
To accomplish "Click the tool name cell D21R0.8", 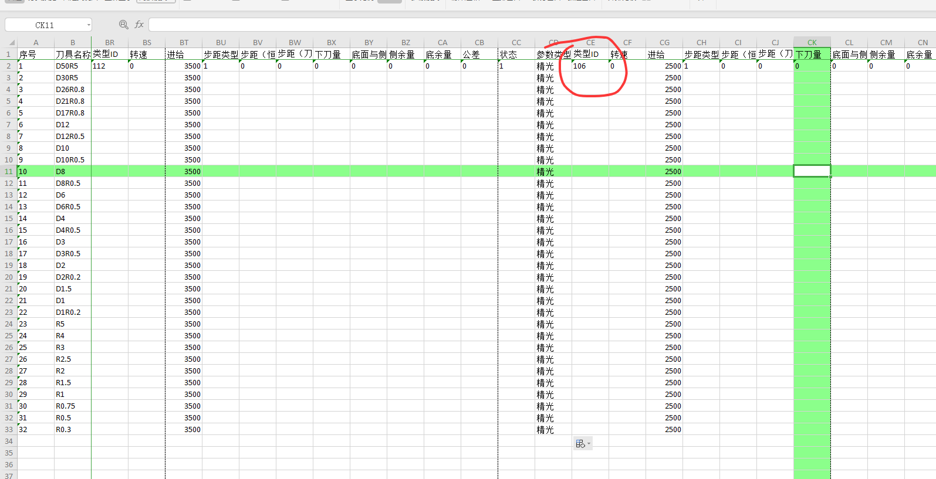I will 73,101.
